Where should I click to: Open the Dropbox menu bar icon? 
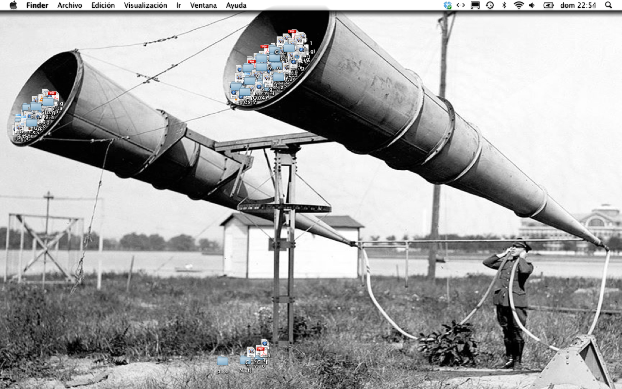(x=448, y=5)
